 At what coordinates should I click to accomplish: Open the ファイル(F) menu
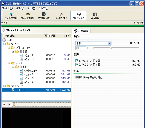[x=7, y=8]
